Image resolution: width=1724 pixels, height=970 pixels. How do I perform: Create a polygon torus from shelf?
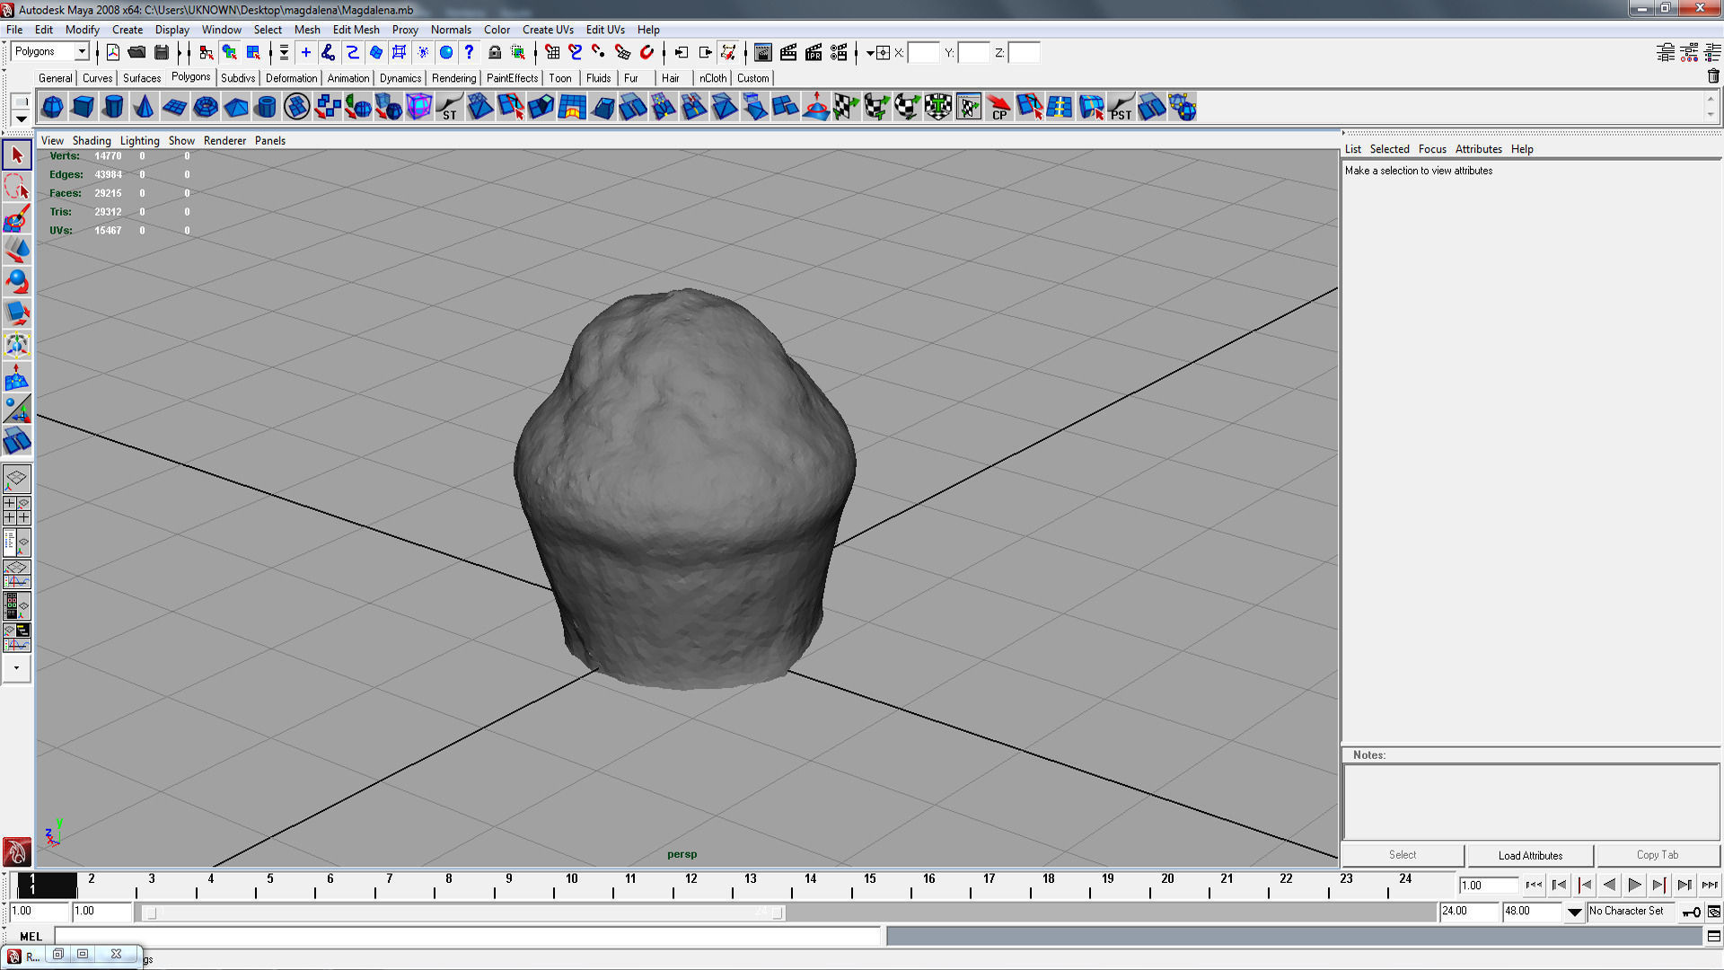(x=206, y=108)
